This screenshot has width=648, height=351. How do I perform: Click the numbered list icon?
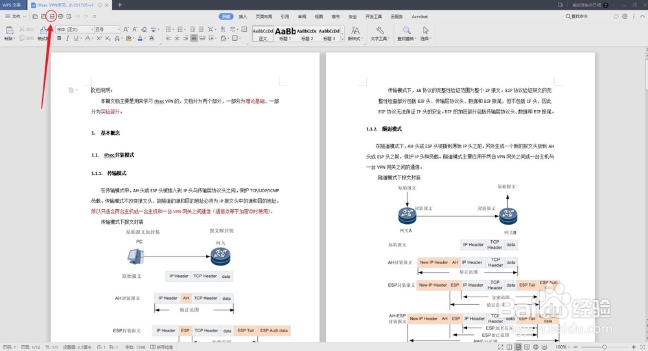pyautogui.click(x=180, y=29)
